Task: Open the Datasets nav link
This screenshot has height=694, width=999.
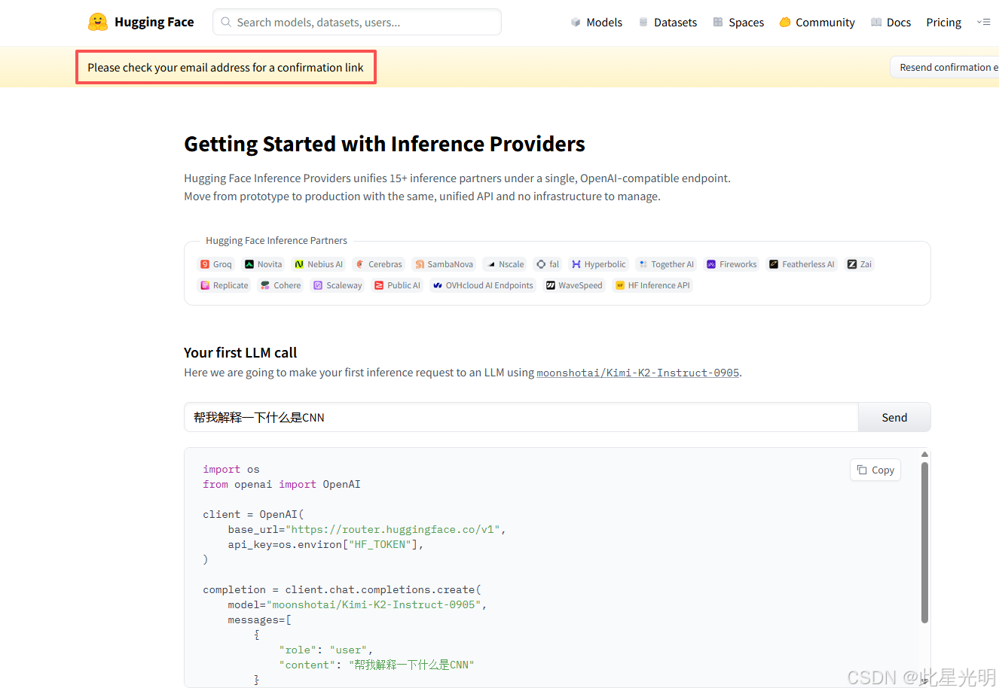Action: pyautogui.click(x=675, y=23)
